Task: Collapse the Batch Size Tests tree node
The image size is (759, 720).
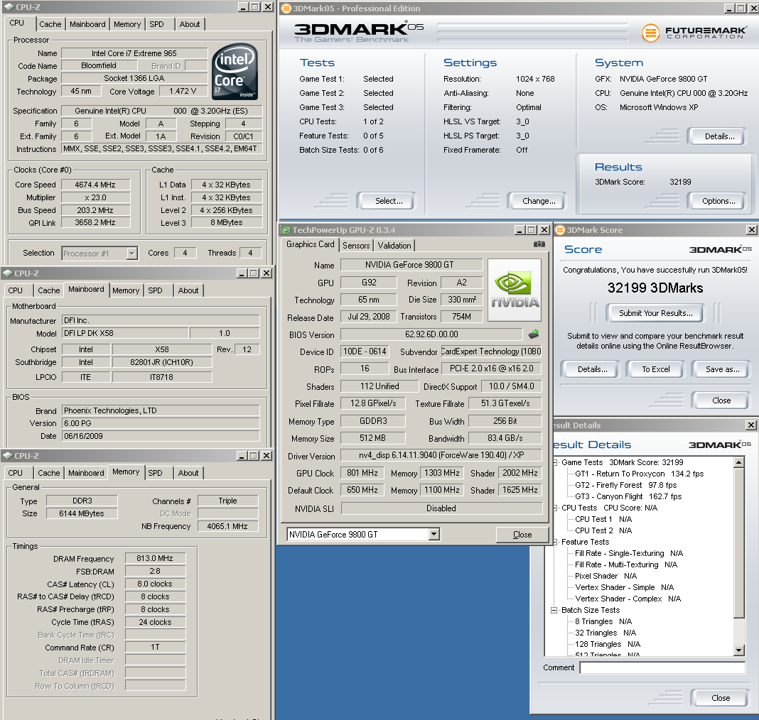Action: (x=554, y=610)
